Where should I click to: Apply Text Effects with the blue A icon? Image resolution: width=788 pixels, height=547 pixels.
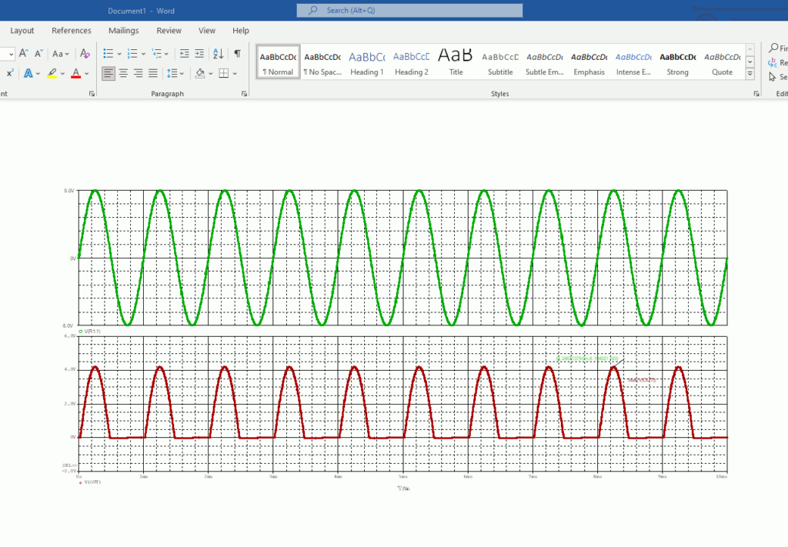pyautogui.click(x=28, y=73)
